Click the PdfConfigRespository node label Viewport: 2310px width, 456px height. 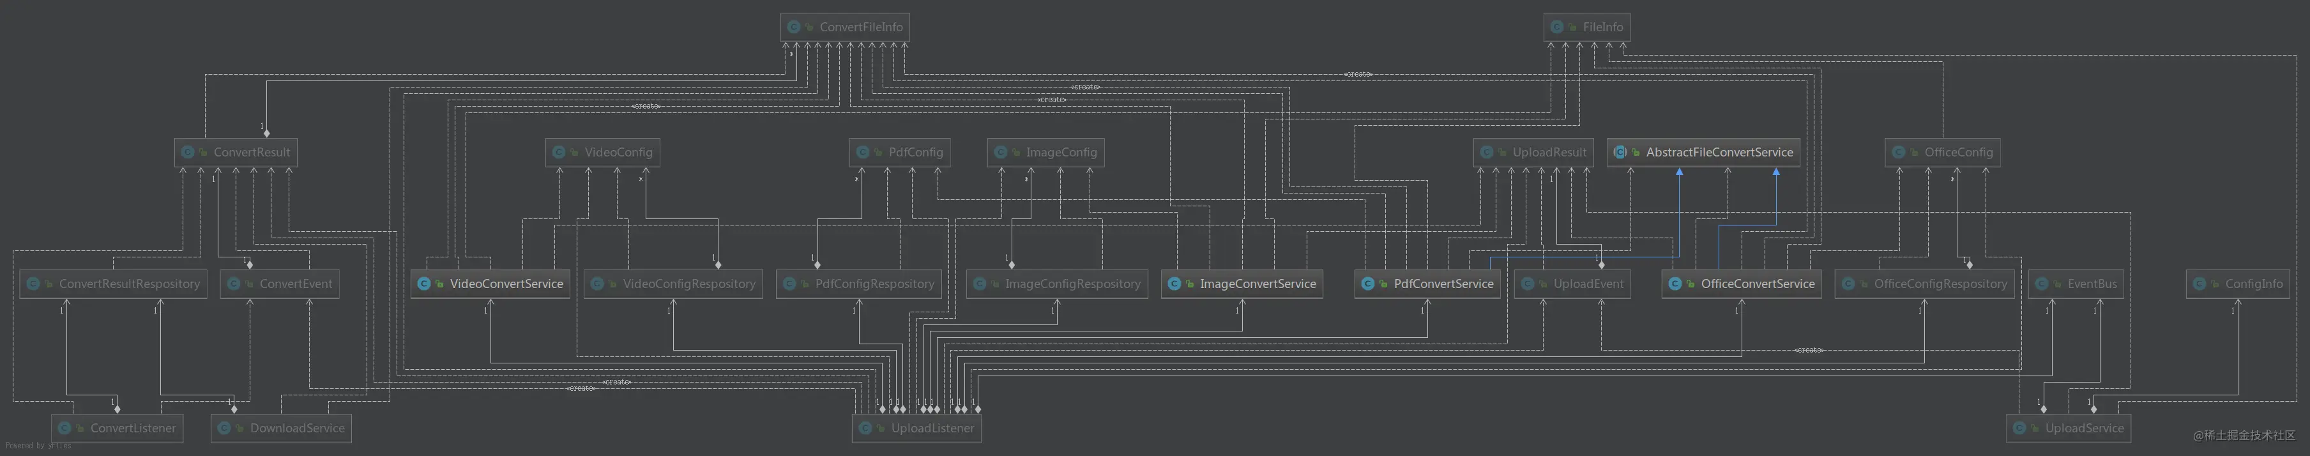tap(874, 284)
